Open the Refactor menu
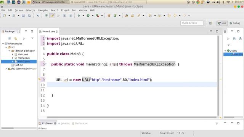 (x=30, y=10)
